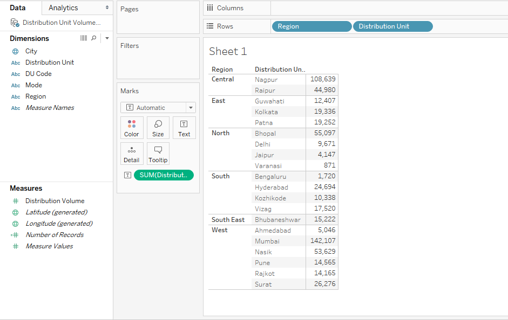Click the Distribution Unit pill on Rows
This screenshot has width=508, height=320.
(392, 26)
